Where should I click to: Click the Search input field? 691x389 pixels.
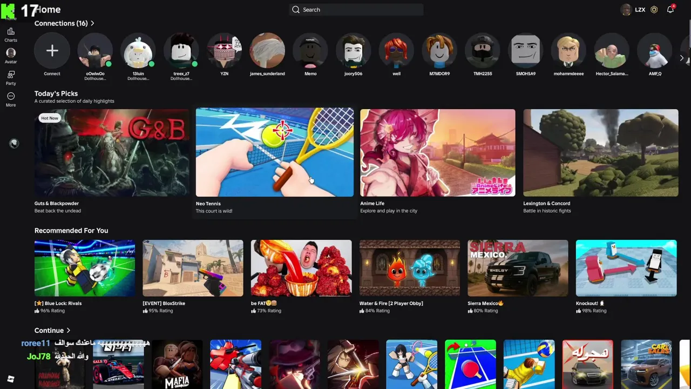[x=356, y=10]
